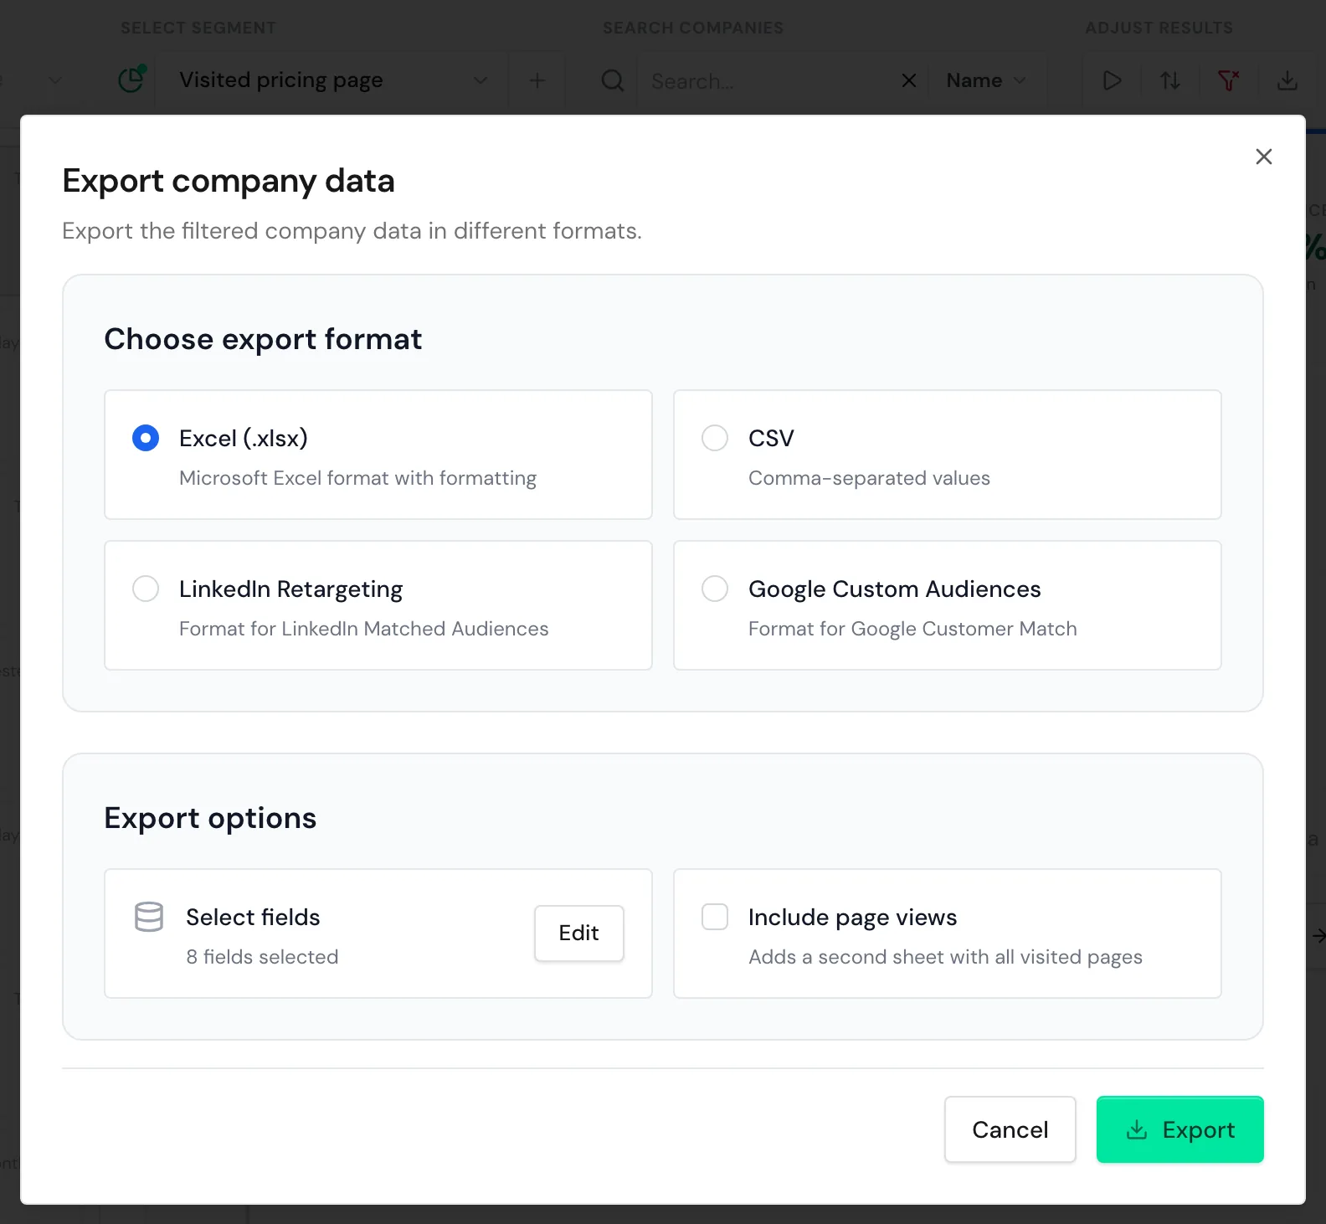The width and height of the screenshot is (1326, 1224).
Task: Clear filters with the red funnel icon
Action: pyautogui.click(x=1229, y=80)
